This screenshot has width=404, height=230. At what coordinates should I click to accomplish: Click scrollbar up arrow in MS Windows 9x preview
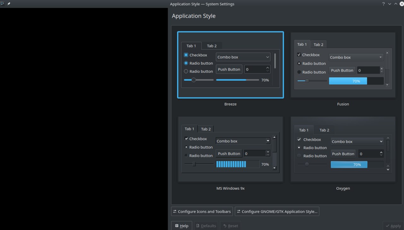click(x=274, y=137)
